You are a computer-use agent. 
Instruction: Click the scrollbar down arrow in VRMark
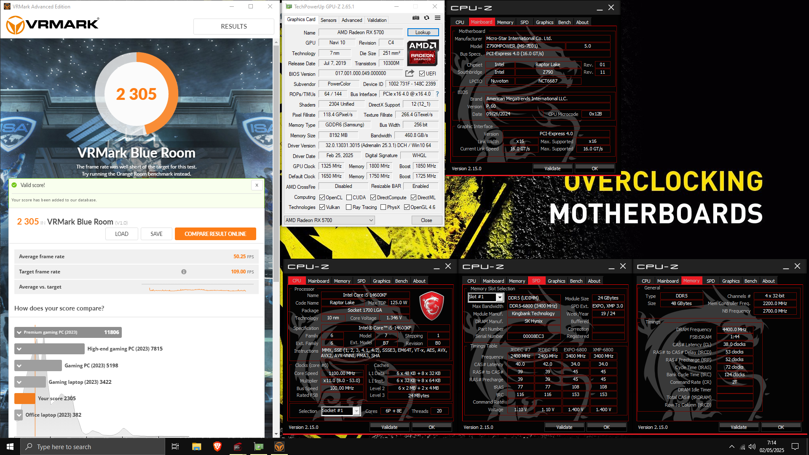coord(276,434)
